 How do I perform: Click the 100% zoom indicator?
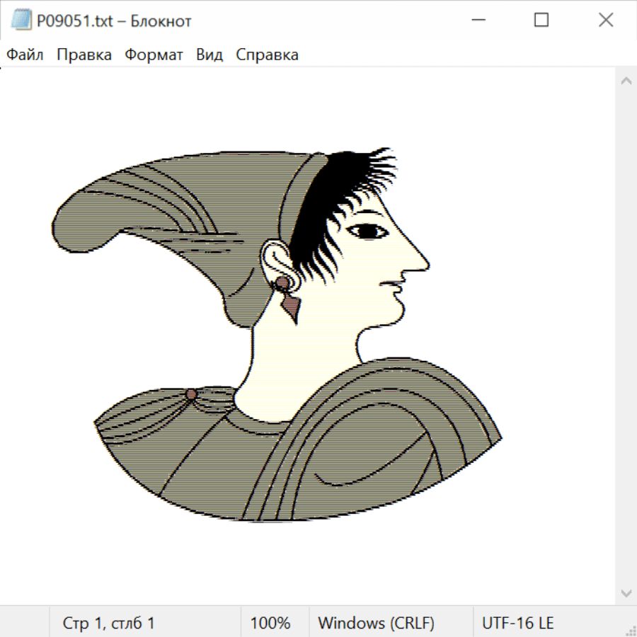(270, 624)
